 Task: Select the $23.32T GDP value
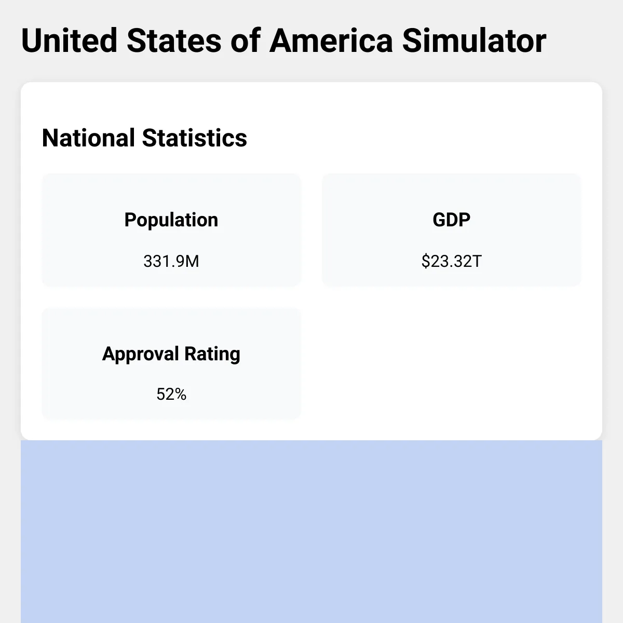(x=452, y=261)
